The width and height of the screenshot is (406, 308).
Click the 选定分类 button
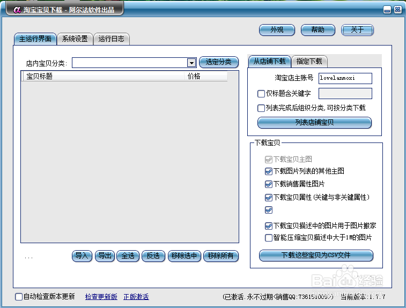(218, 62)
